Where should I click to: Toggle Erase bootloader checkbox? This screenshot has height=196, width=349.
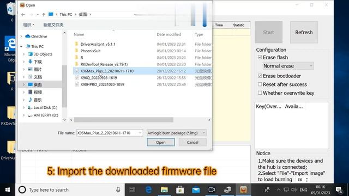[260, 76]
